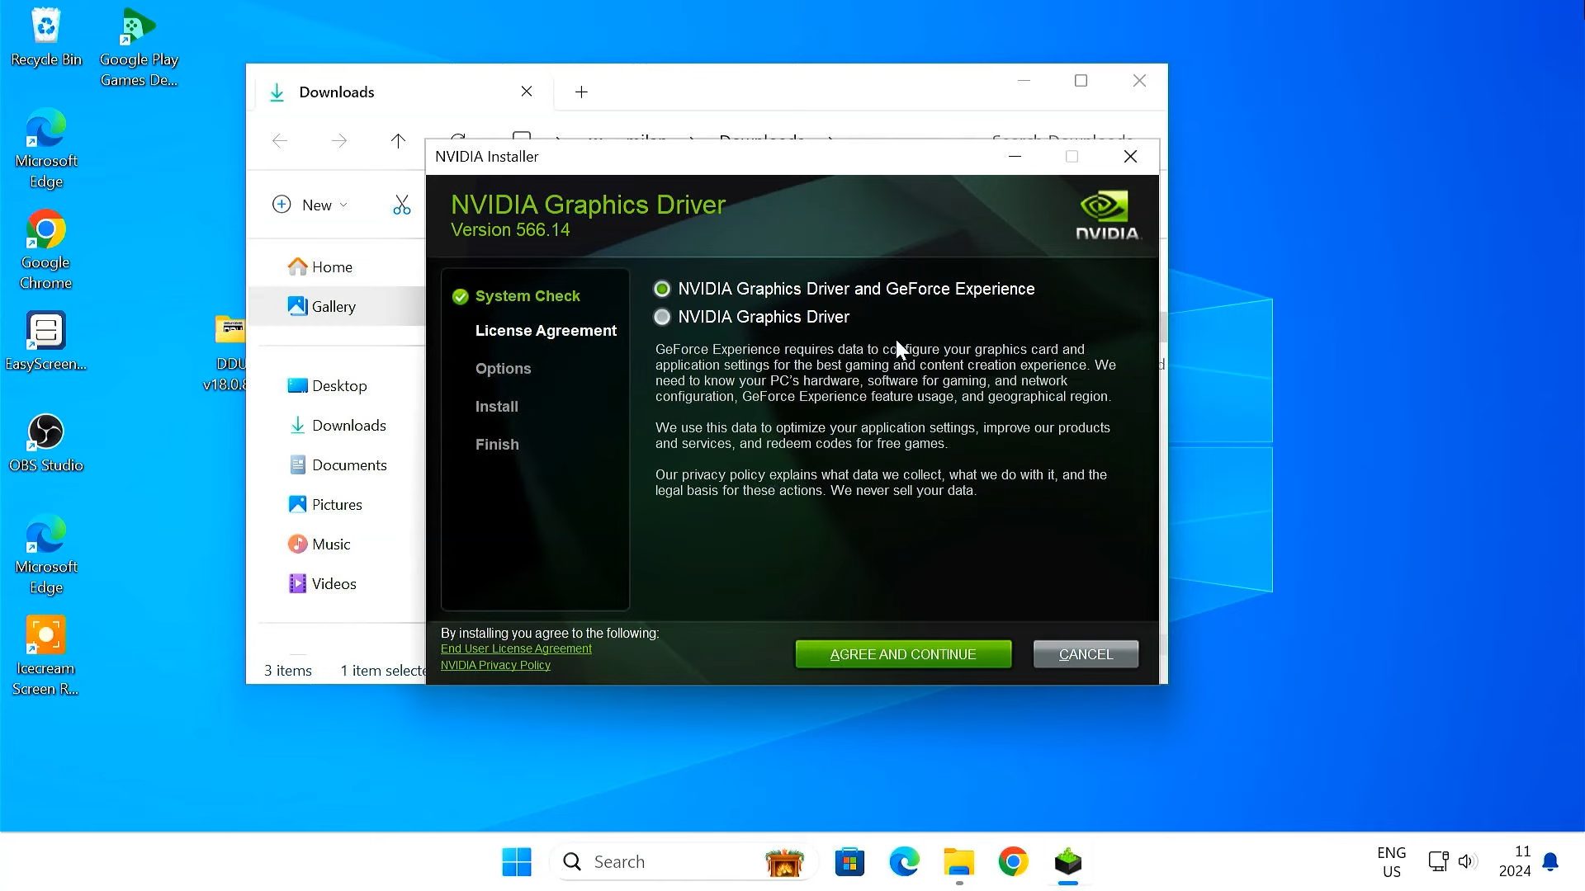Open Microsoft Store from taskbar
This screenshot has height=891, width=1585.
tap(849, 862)
